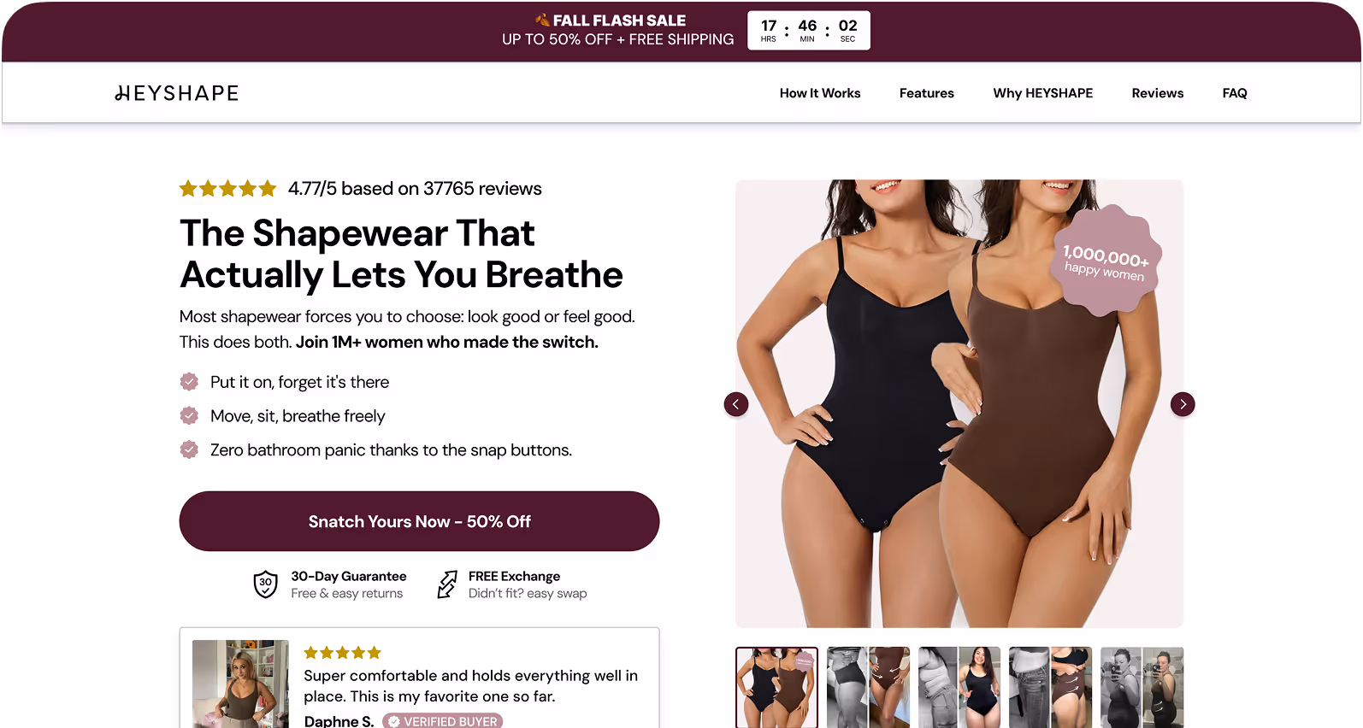This screenshot has height=728, width=1363.
Task: Open the How It Works menu item
Action: [x=820, y=93]
